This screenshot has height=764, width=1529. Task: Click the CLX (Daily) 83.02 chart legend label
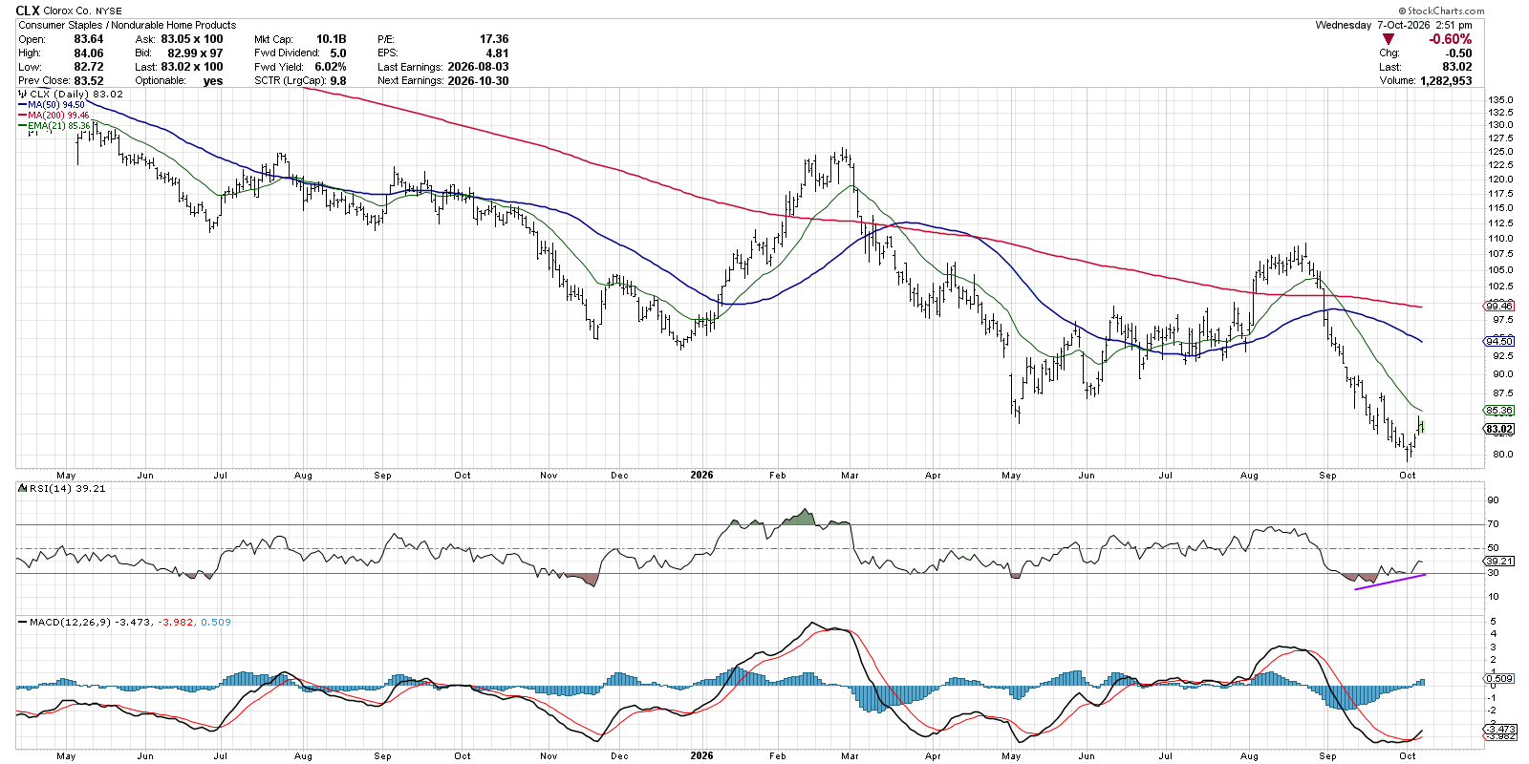point(76,95)
